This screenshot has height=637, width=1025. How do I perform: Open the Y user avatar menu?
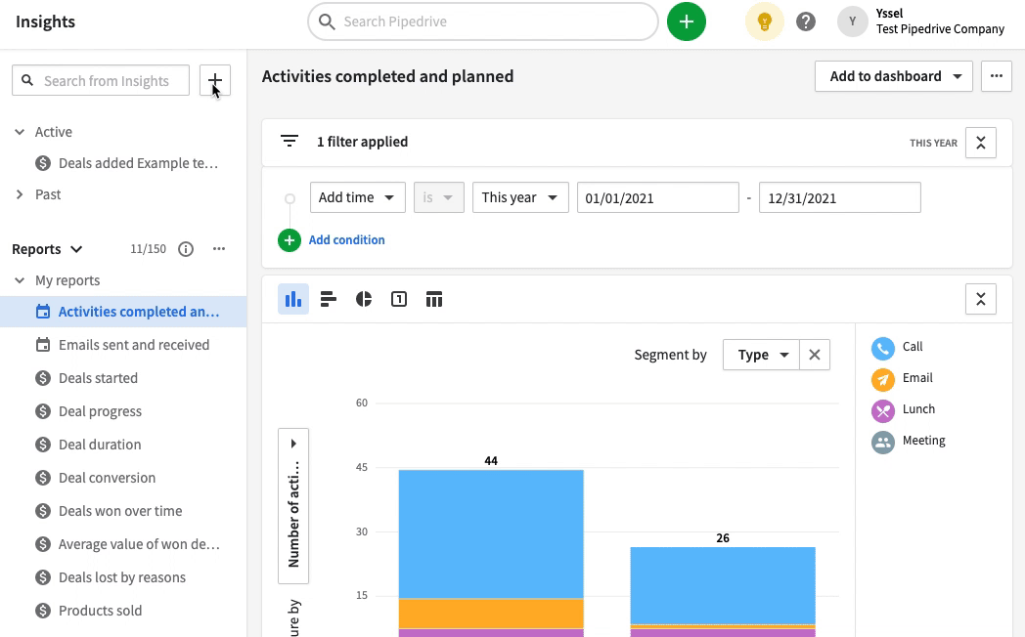click(x=853, y=21)
